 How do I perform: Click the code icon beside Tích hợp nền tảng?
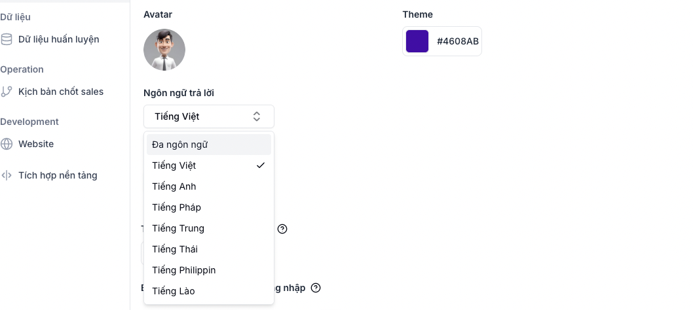[7, 175]
